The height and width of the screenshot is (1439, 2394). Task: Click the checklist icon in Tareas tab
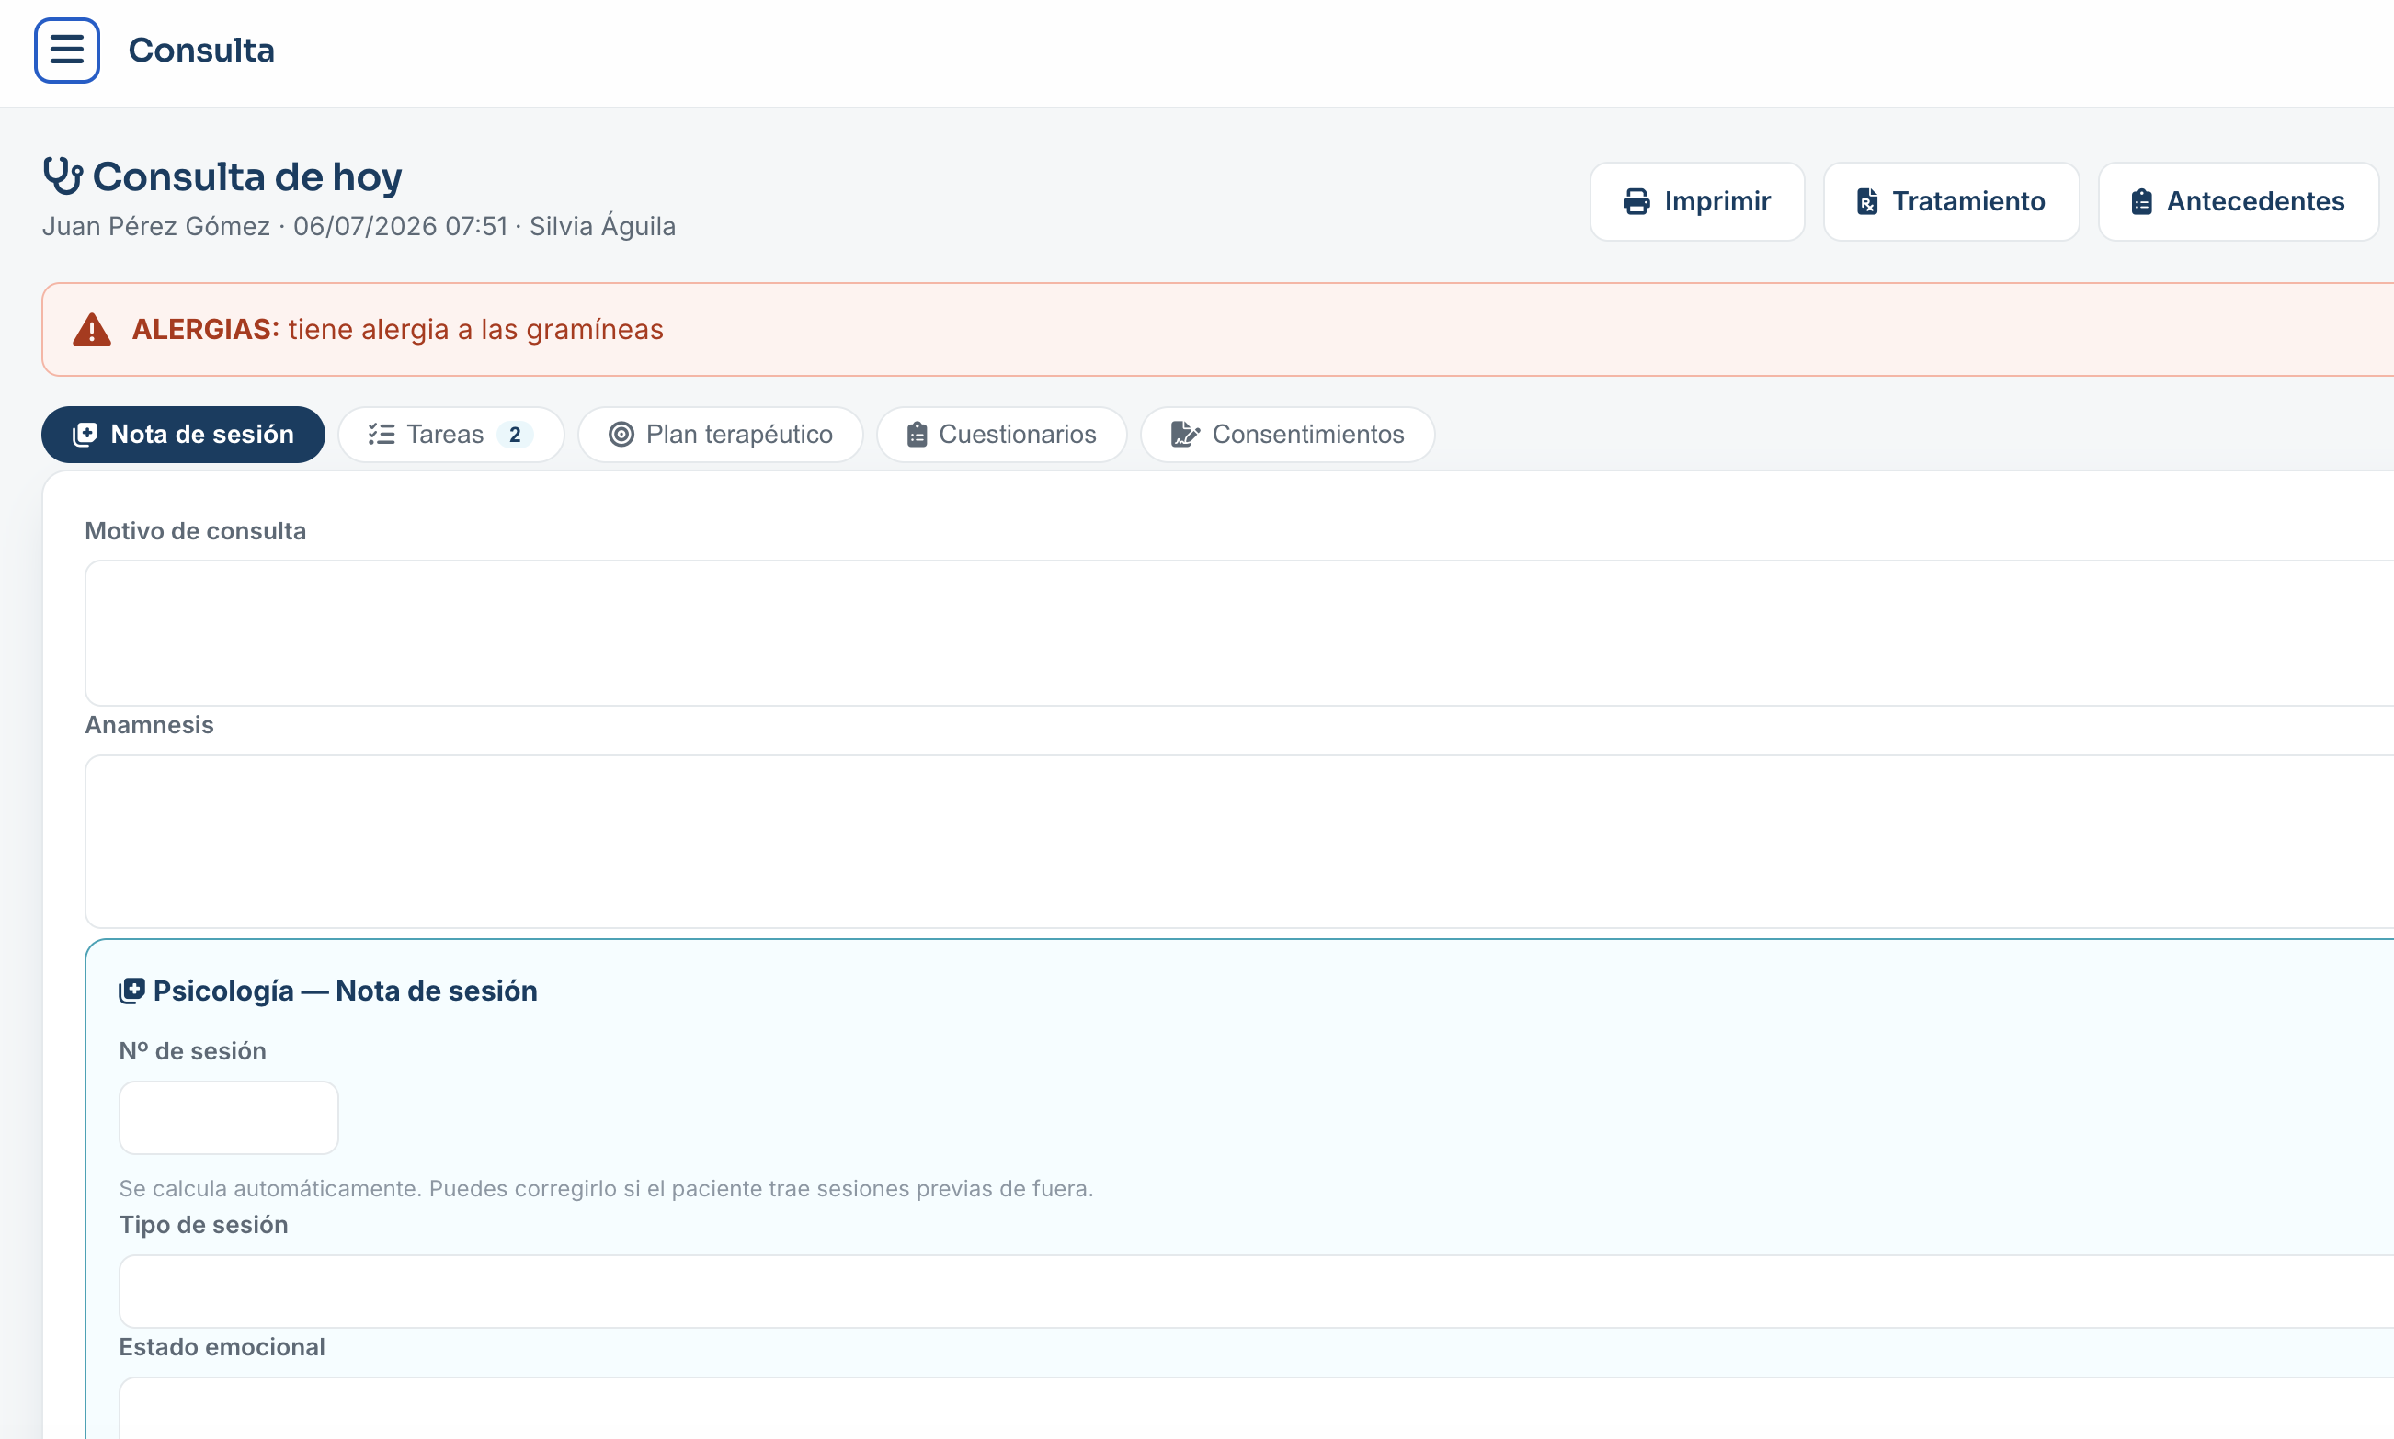click(x=382, y=435)
